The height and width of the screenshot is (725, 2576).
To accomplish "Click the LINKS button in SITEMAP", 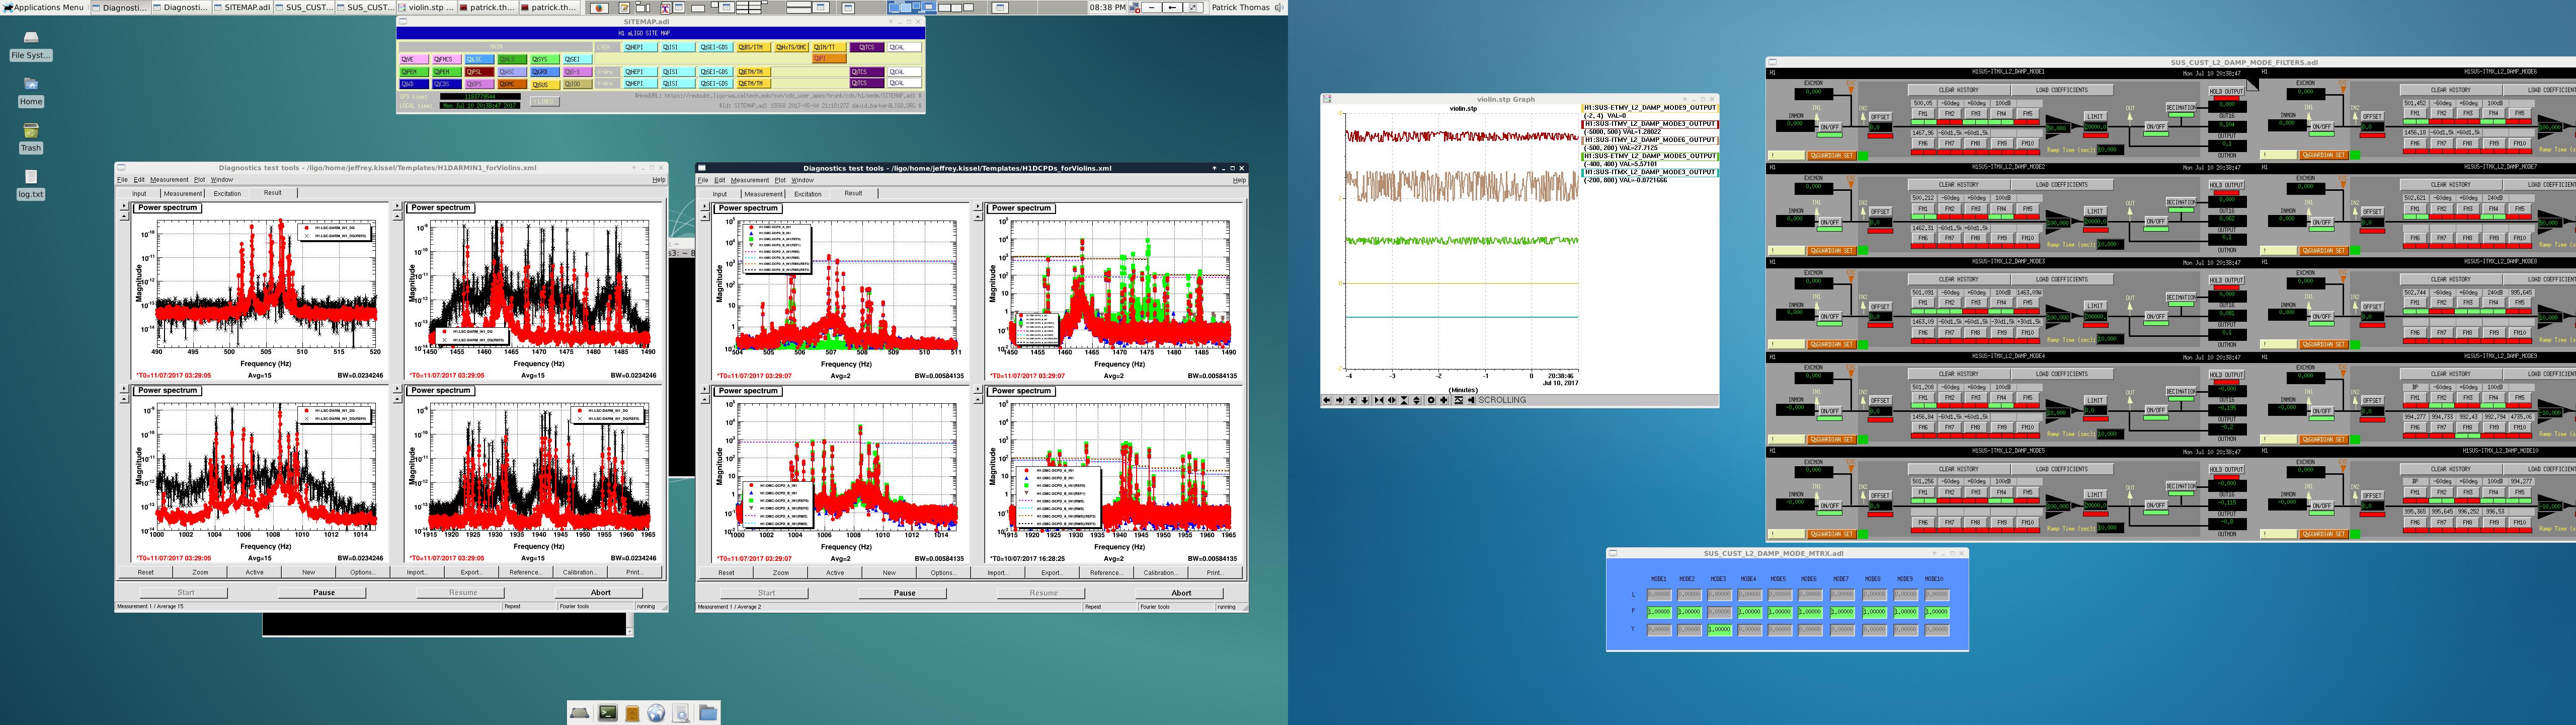I will 545,102.
